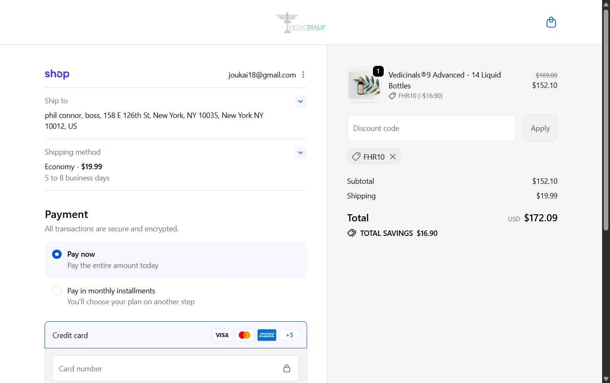
Task: Select Pay in monthly installments
Action: (176, 296)
